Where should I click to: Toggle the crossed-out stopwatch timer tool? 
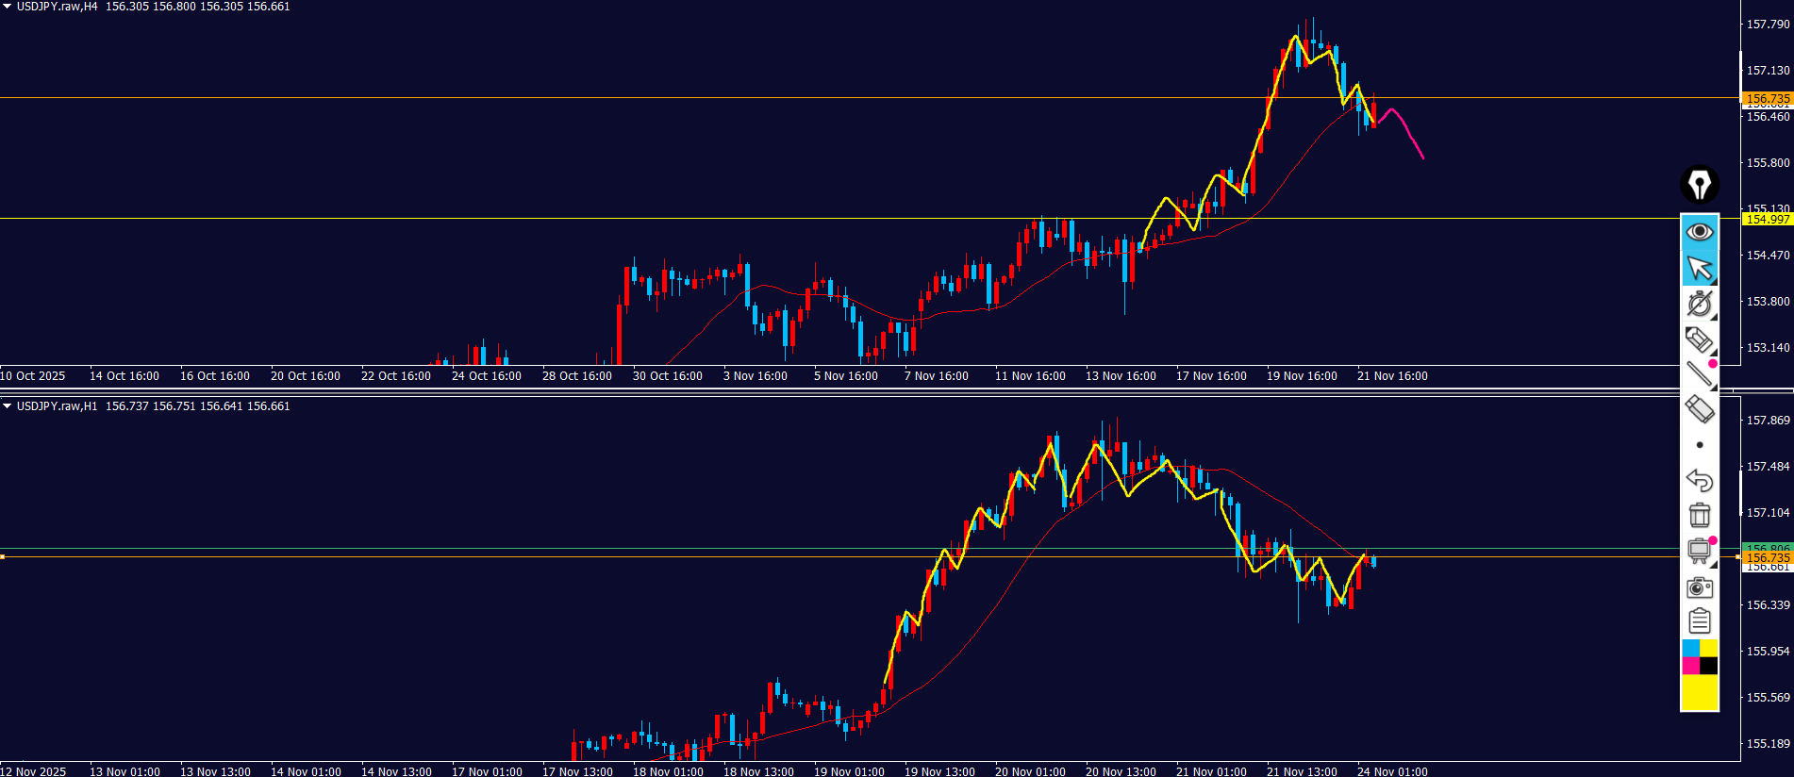[1699, 304]
